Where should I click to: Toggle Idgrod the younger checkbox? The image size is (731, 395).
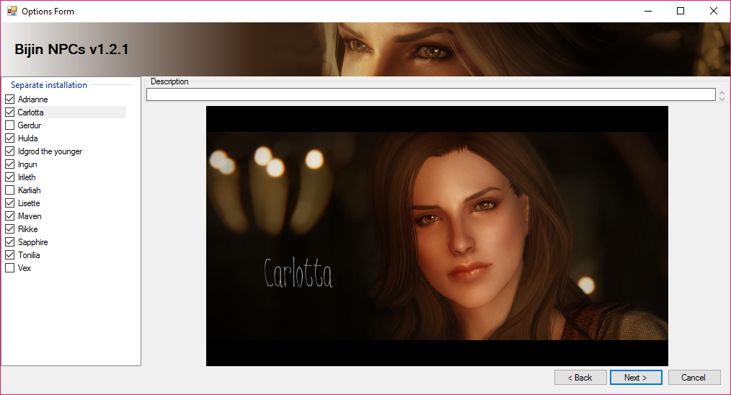pyautogui.click(x=10, y=151)
